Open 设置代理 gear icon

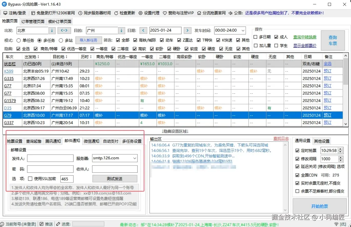click(140, 13)
